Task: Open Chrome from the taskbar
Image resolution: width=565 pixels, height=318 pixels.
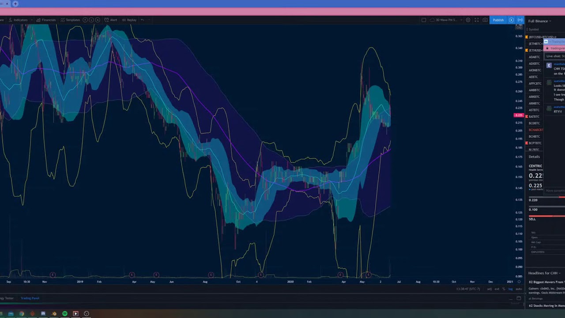Action: (22, 314)
